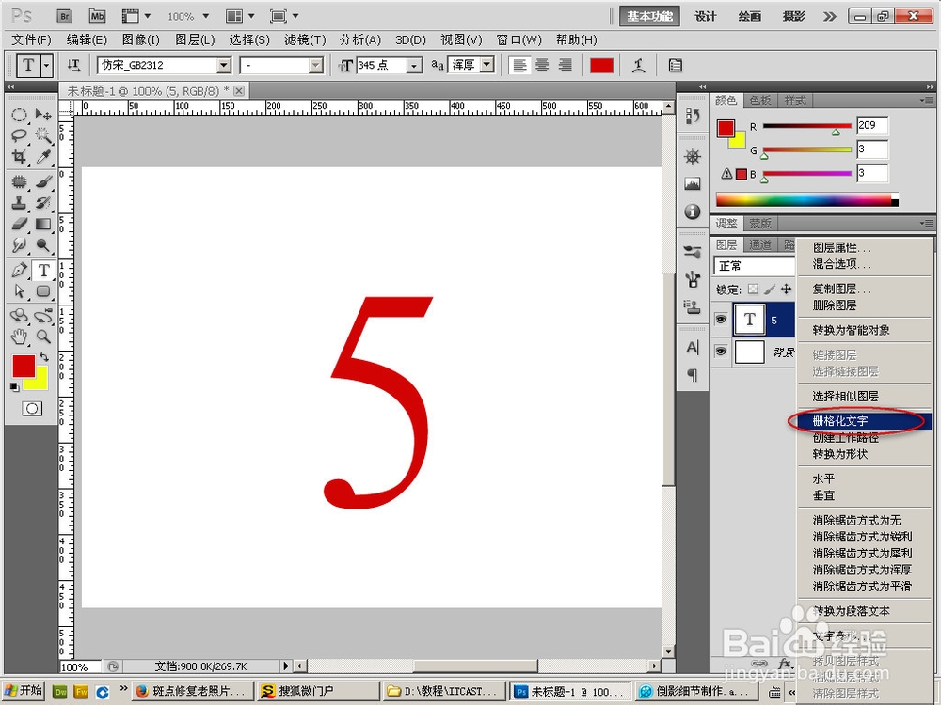The width and height of the screenshot is (941, 705).
Task: Select the Move tool
Action: coord(43,115)
